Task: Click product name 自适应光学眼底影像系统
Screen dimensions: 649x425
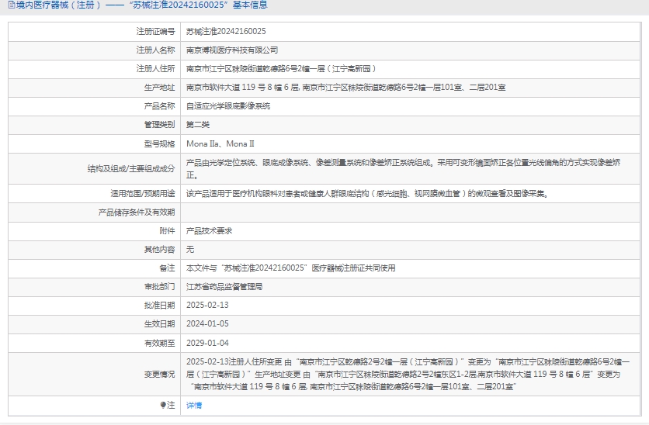Action: point(228,106)
